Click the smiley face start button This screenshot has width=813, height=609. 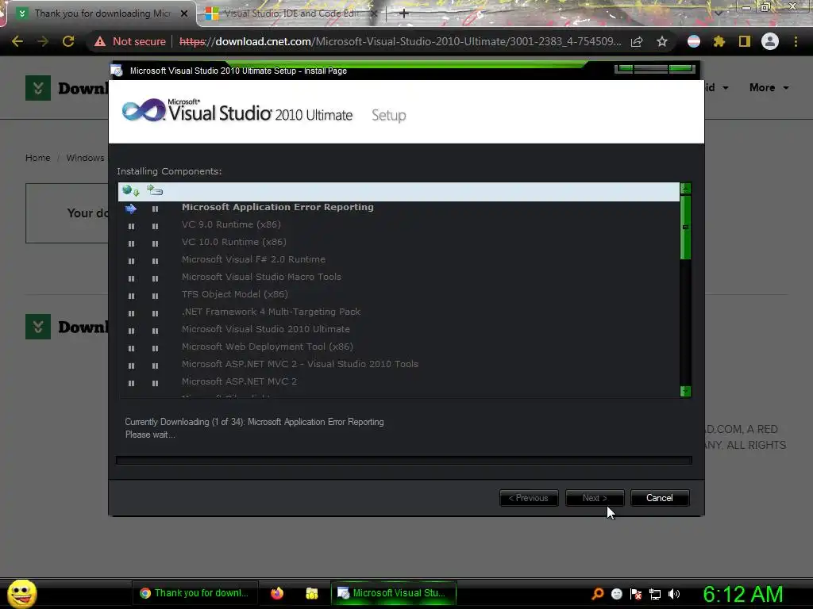[x=21, y=593]
